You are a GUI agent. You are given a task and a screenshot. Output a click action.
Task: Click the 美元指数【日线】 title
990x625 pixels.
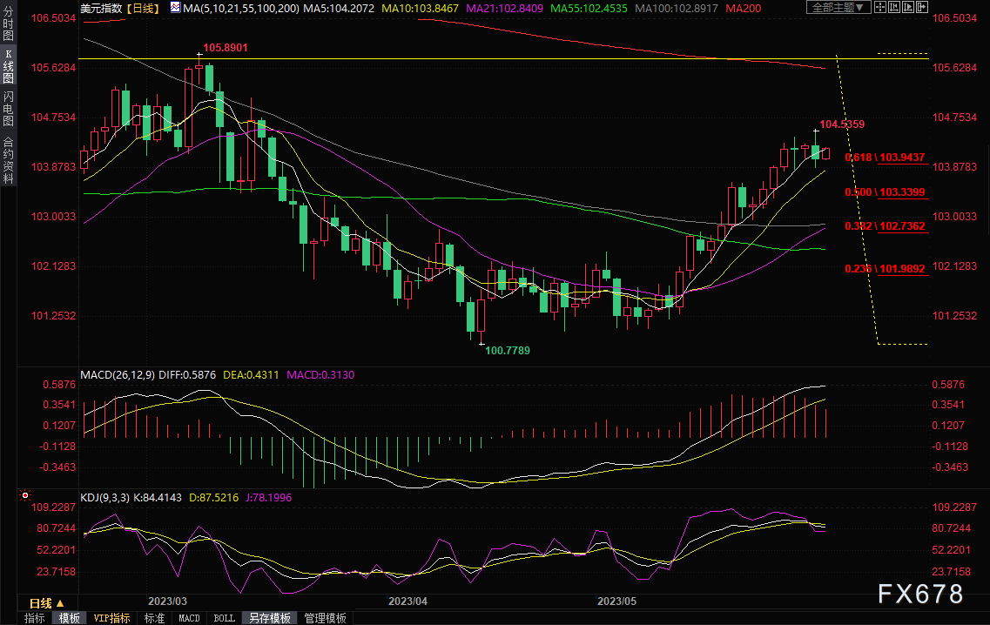coord(120,8)
